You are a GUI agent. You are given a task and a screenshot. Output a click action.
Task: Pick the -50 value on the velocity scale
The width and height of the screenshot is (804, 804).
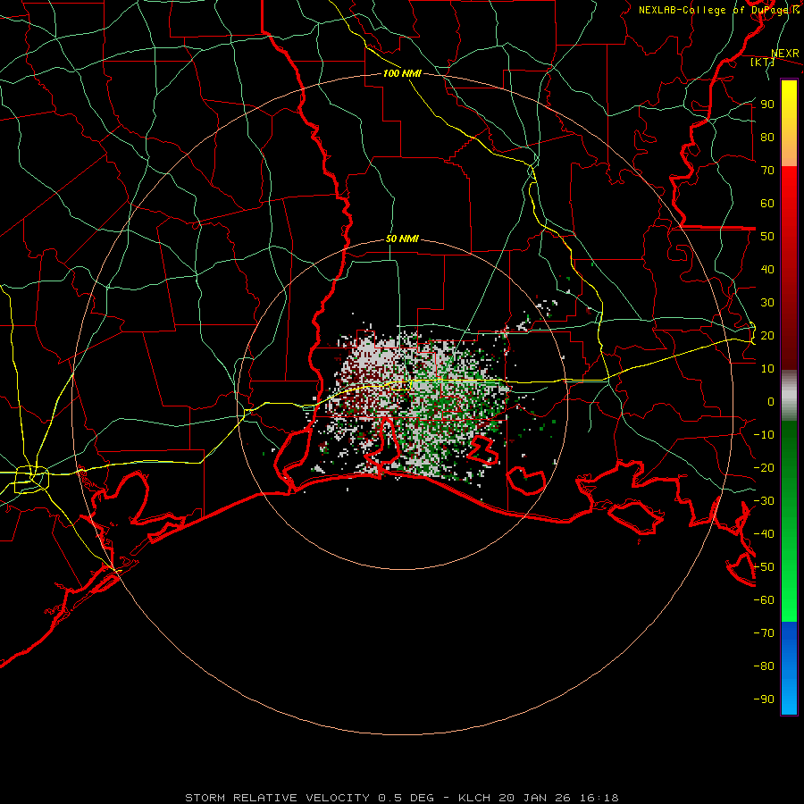[764, 567]
